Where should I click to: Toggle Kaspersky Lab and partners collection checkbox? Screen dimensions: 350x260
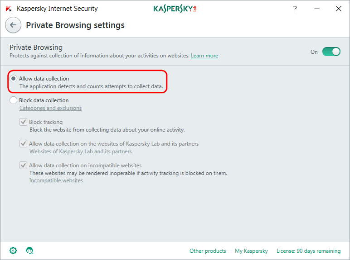click(x=24, y=144)
